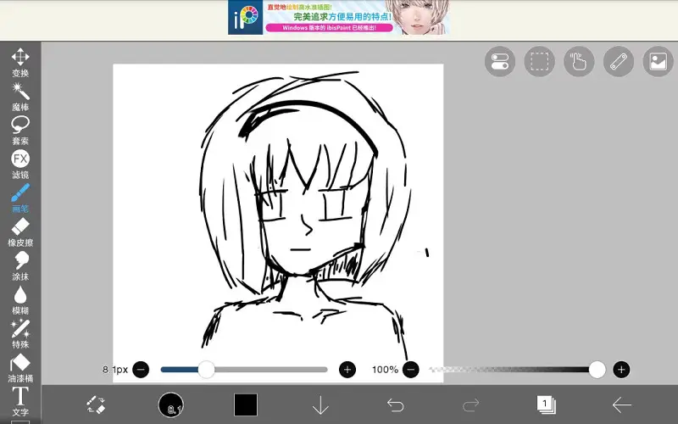Viewport: 678px width, 424px height.
Task: Select the Transform (变换) tool
Action: click(x=20, y=62)
